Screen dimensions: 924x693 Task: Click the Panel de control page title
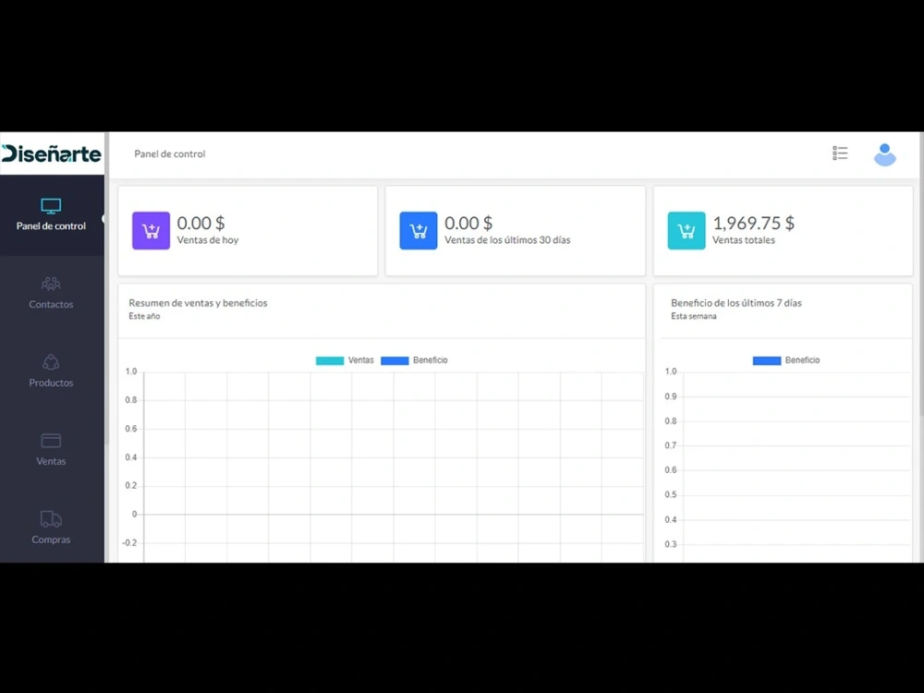click(170, 153)
